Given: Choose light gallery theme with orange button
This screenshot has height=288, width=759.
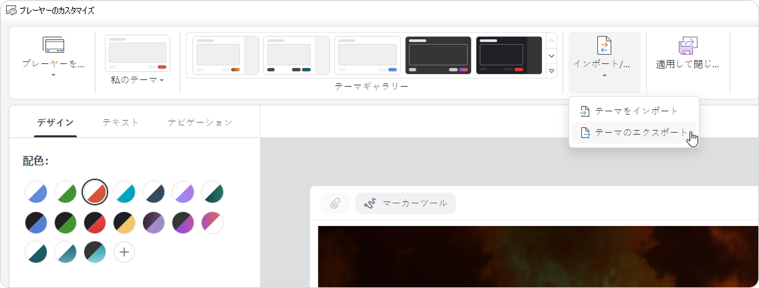Looking at the screenshot, I should [x=226, y=55].
